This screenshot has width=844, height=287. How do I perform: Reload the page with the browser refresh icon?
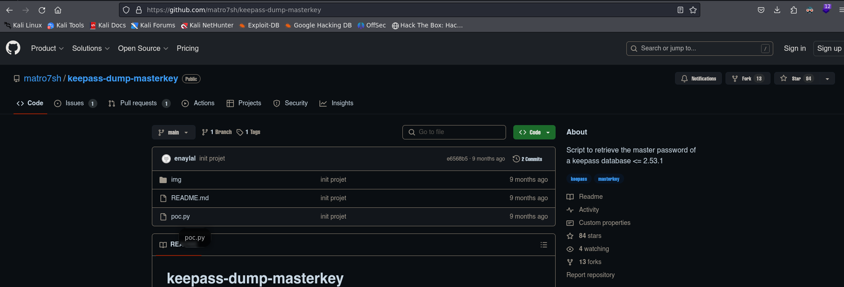point(42,10)
